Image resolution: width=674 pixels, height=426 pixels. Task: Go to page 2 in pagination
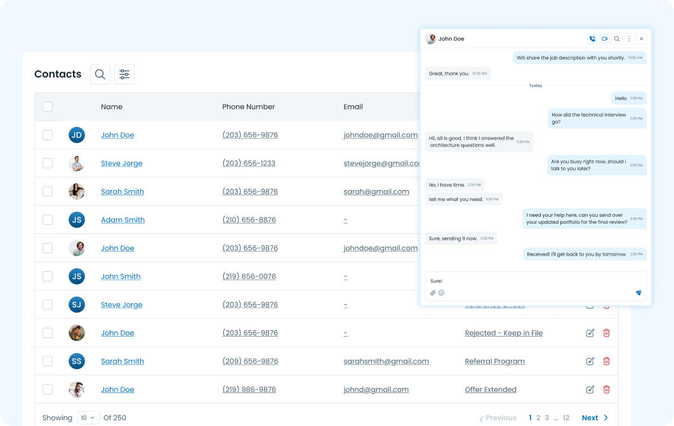(x=538, y=418)
